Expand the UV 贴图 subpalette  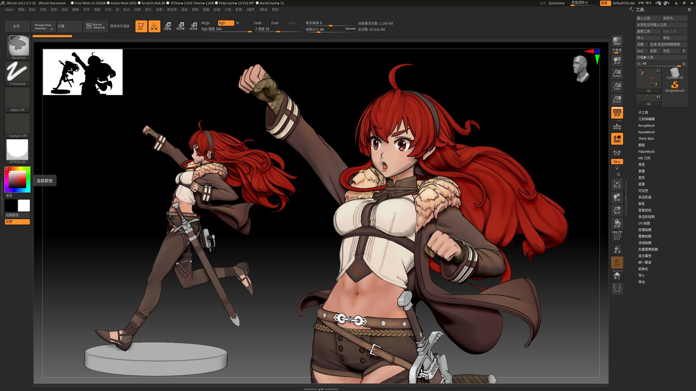click(644, 223)
